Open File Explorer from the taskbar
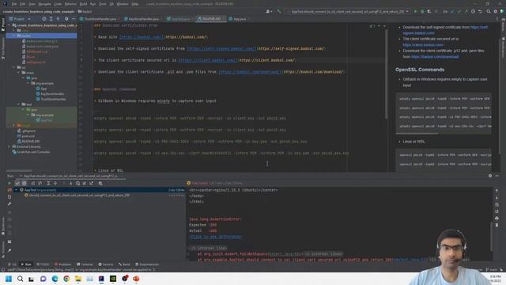506x285 pixels. point(78,279)
